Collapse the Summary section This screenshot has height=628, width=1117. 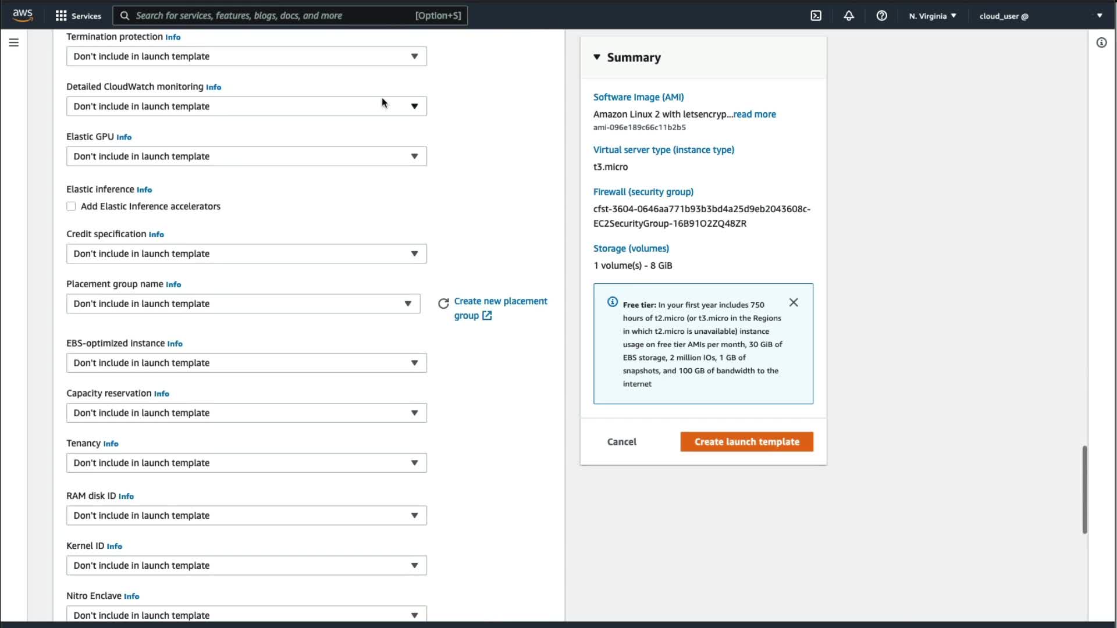click(597, 57)
